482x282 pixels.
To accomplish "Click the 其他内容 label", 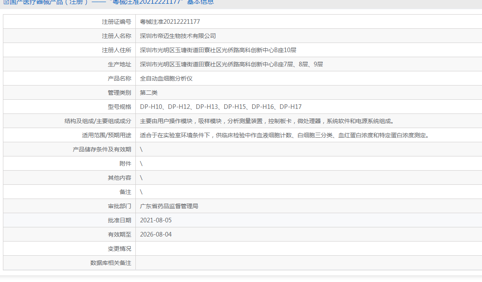I will tap(119, 177).
